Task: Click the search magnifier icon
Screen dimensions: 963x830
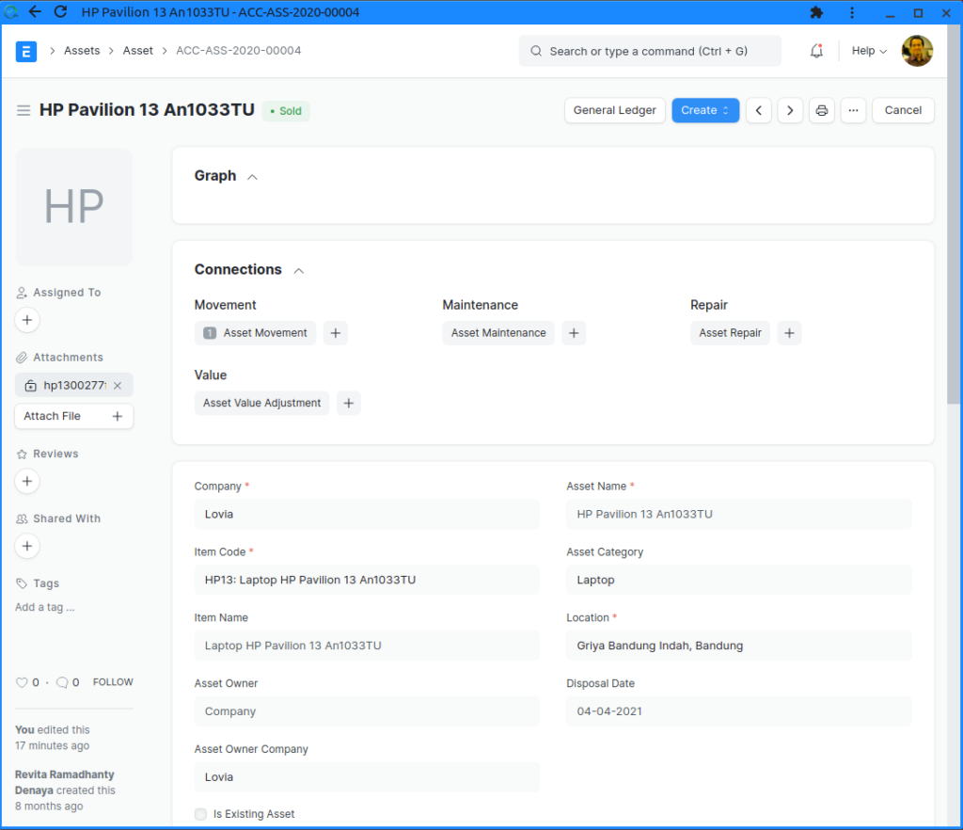Action: point(536,51)
